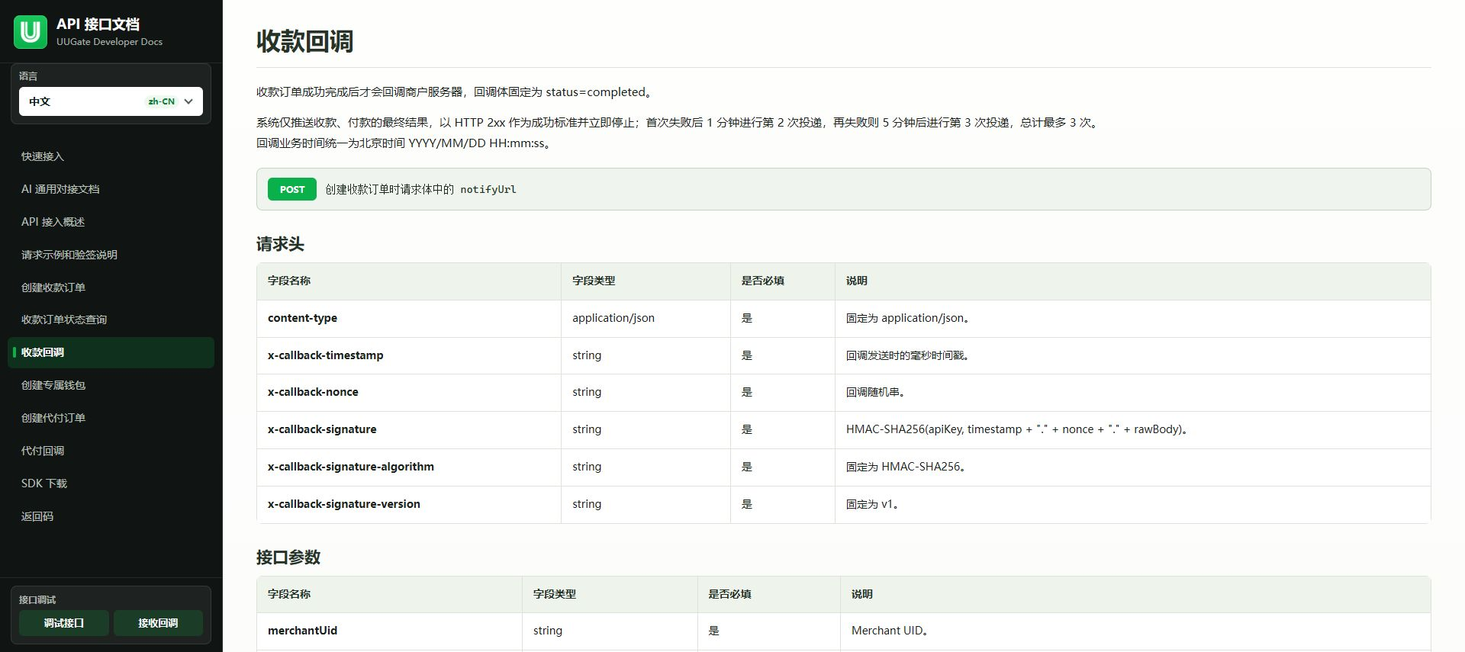Go to AI 通用对接文档 page
The image size is (1465, 652).
pos(111,189)
